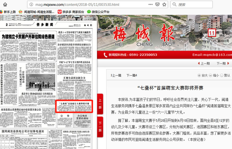Click the red 上一版 previous page tab
Viewport: 232px width, 149px height.
point(100,104)
